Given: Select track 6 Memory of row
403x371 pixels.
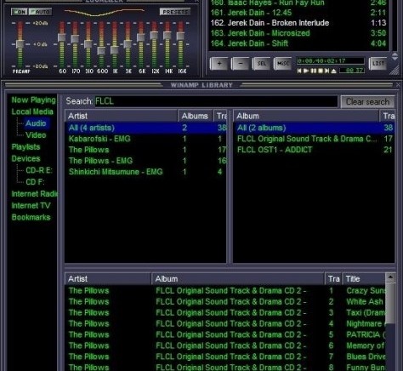Looking at the screenshot, I should click(225, 345).
